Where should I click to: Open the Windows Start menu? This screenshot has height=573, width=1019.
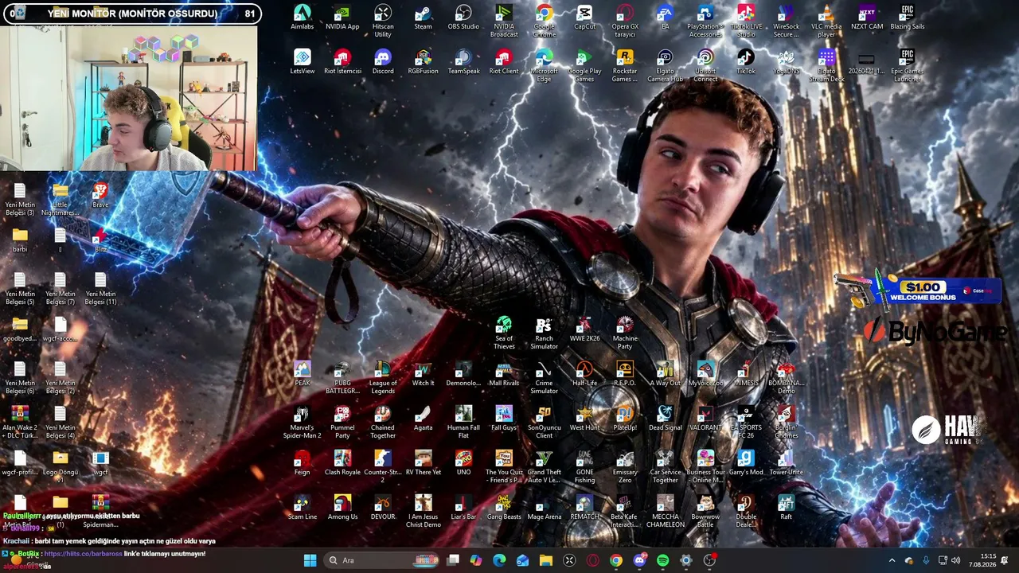[x=310, y=560]
